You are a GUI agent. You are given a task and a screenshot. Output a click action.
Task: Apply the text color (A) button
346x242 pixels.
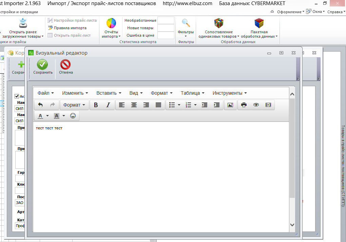click(40, 116)
